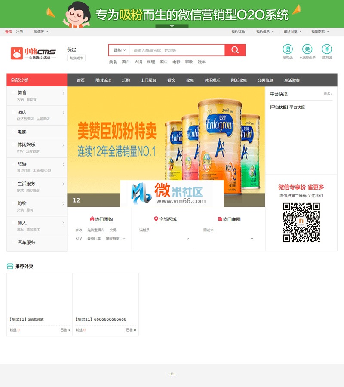Open the 优惠 nav item
This screenshot has width=344, height=387.
point(190,80)
